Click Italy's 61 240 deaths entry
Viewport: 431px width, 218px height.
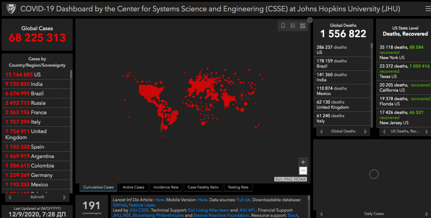pos(343,118)
